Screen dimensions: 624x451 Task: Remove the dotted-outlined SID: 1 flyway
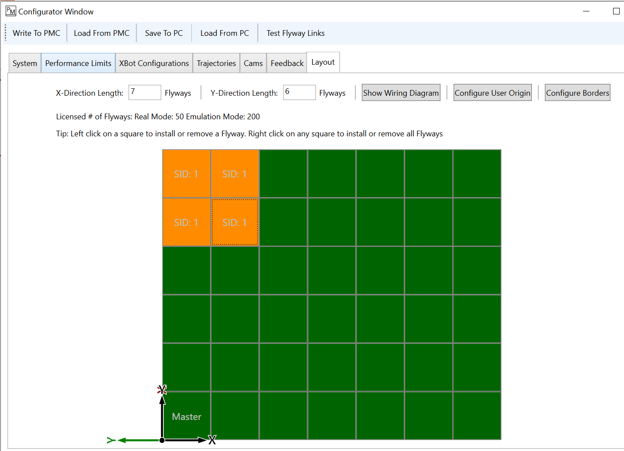235,222
